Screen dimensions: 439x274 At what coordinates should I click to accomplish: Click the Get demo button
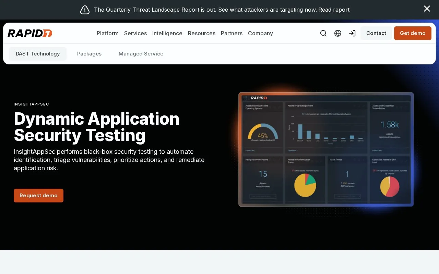(x=413, y=33)
